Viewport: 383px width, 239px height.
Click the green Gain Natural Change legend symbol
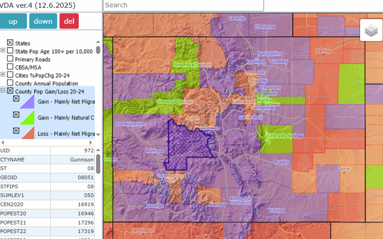tap(27, 118)
